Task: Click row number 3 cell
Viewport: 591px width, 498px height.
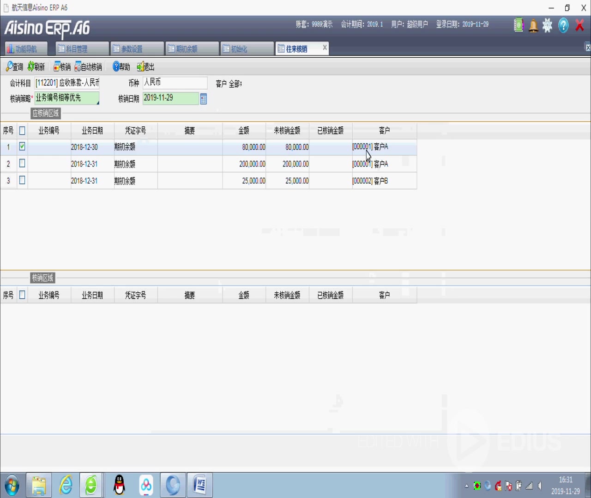Action: [8, 181]
